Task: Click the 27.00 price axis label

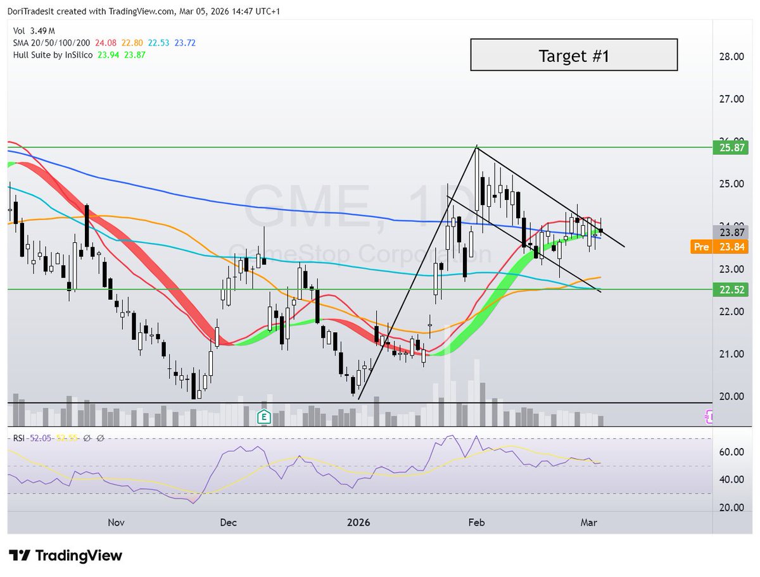Action: [731, 99]
